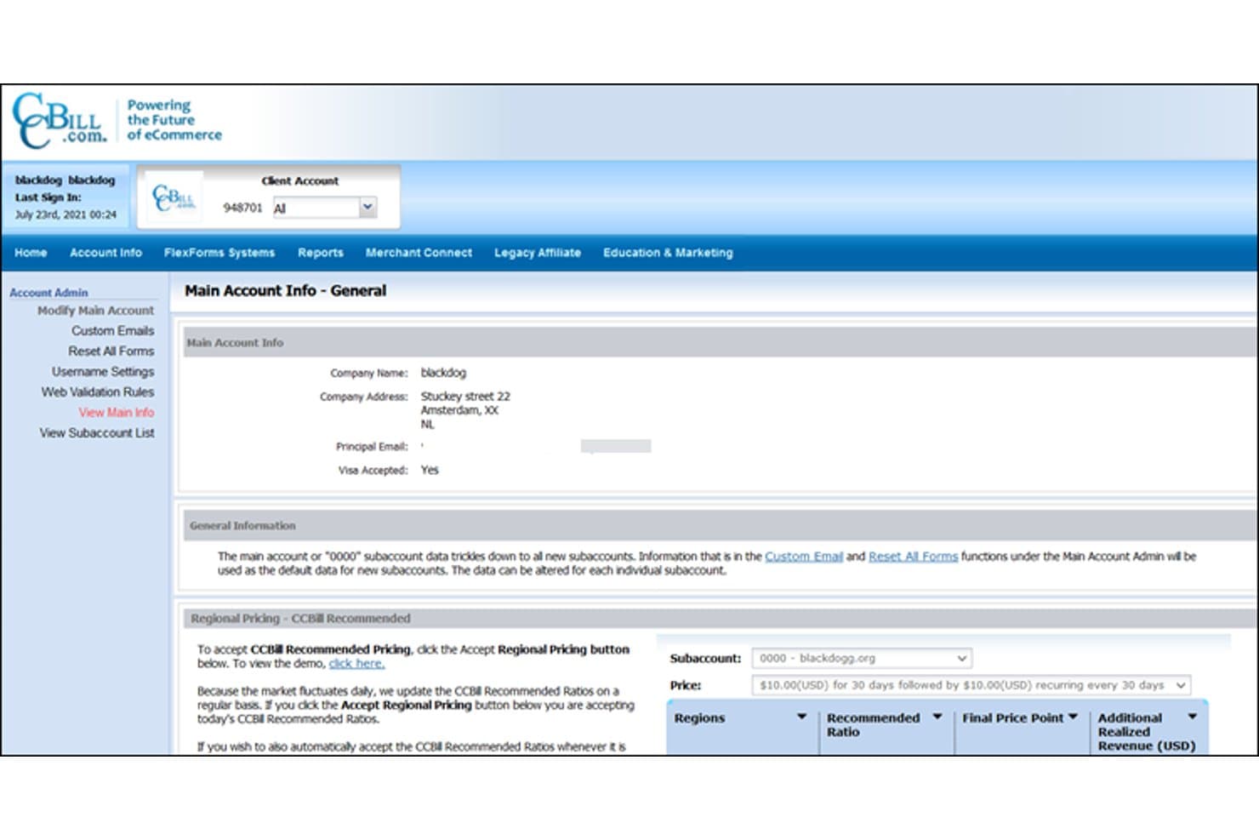The height and width of the screenshot is (840, 1259).
Task: Expand the Subaccount dropdown showing 0000 - blackdogg.org
Action: [862, 658]
